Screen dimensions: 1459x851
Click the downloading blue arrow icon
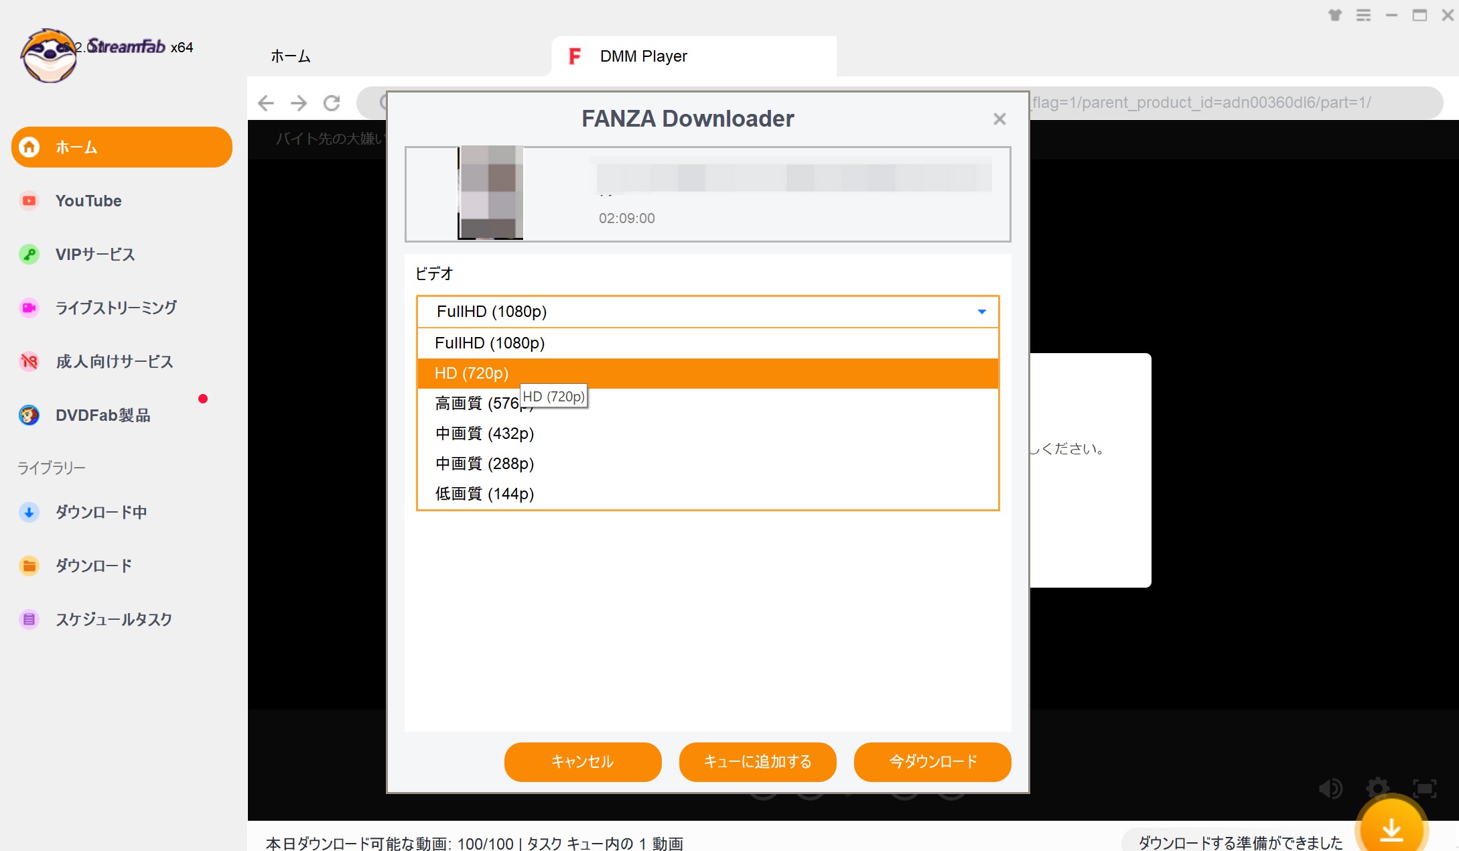pos(29,512)
